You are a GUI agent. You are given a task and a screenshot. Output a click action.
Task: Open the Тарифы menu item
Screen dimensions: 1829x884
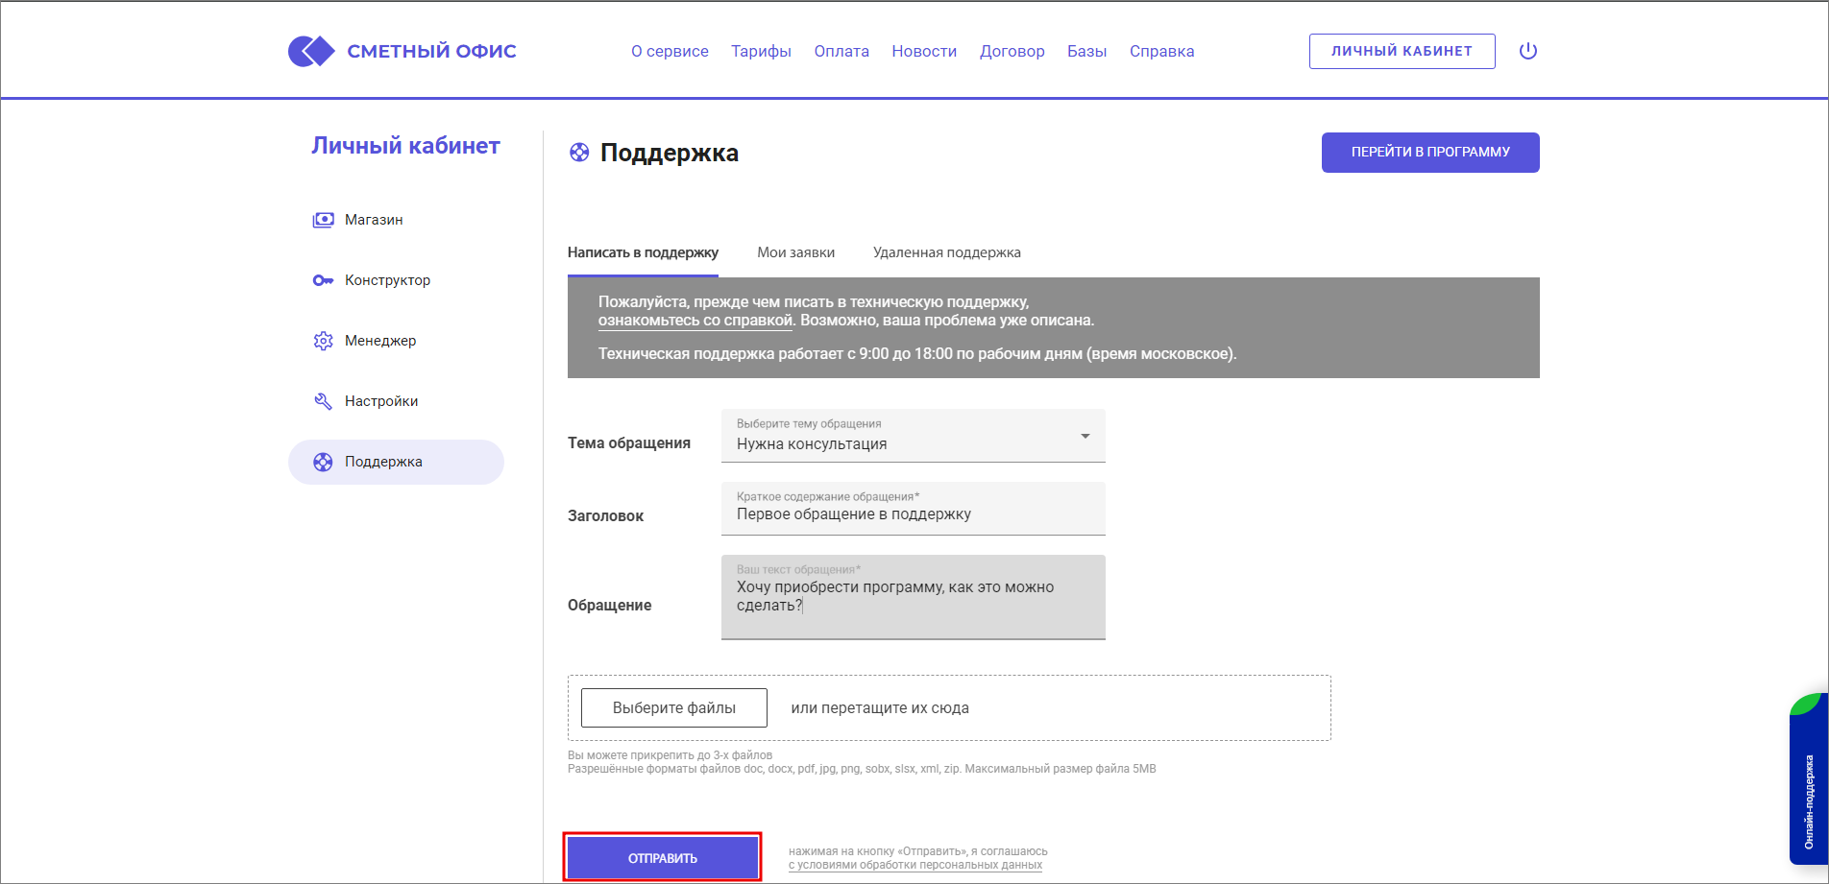coord(761,51)
